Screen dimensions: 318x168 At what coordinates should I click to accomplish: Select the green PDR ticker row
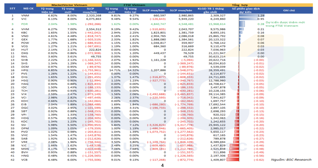[25, 24]
